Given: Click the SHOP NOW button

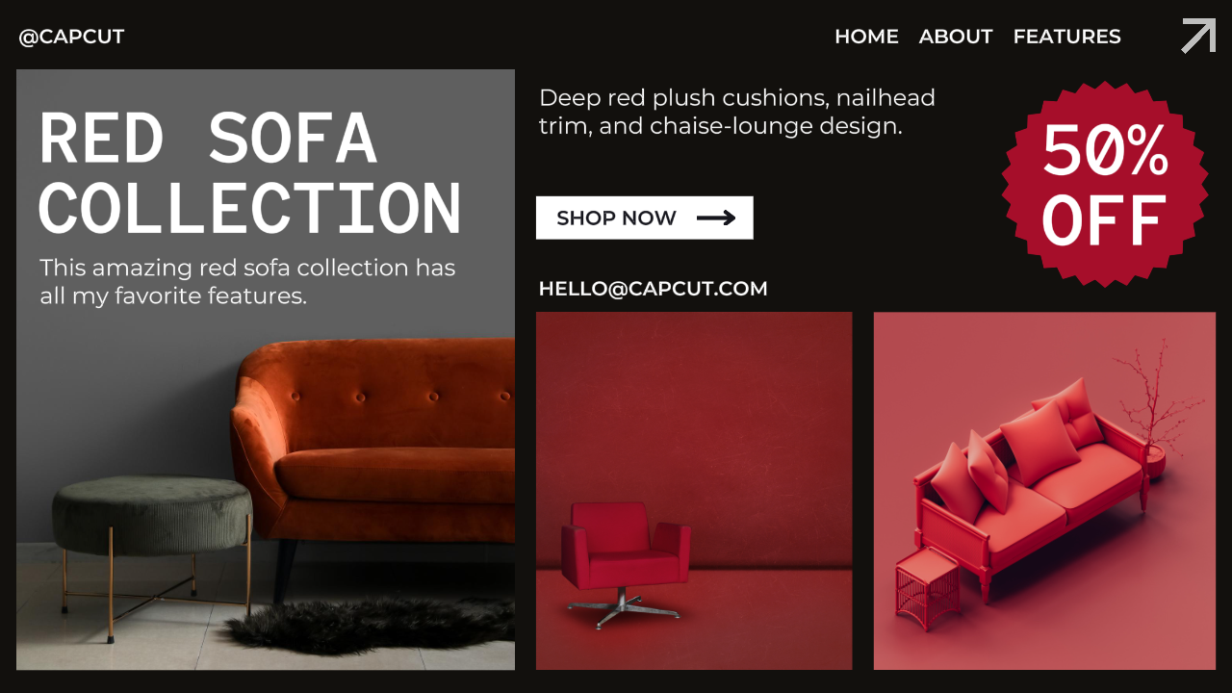Looking at the screenshot, I should click(644, 218).
